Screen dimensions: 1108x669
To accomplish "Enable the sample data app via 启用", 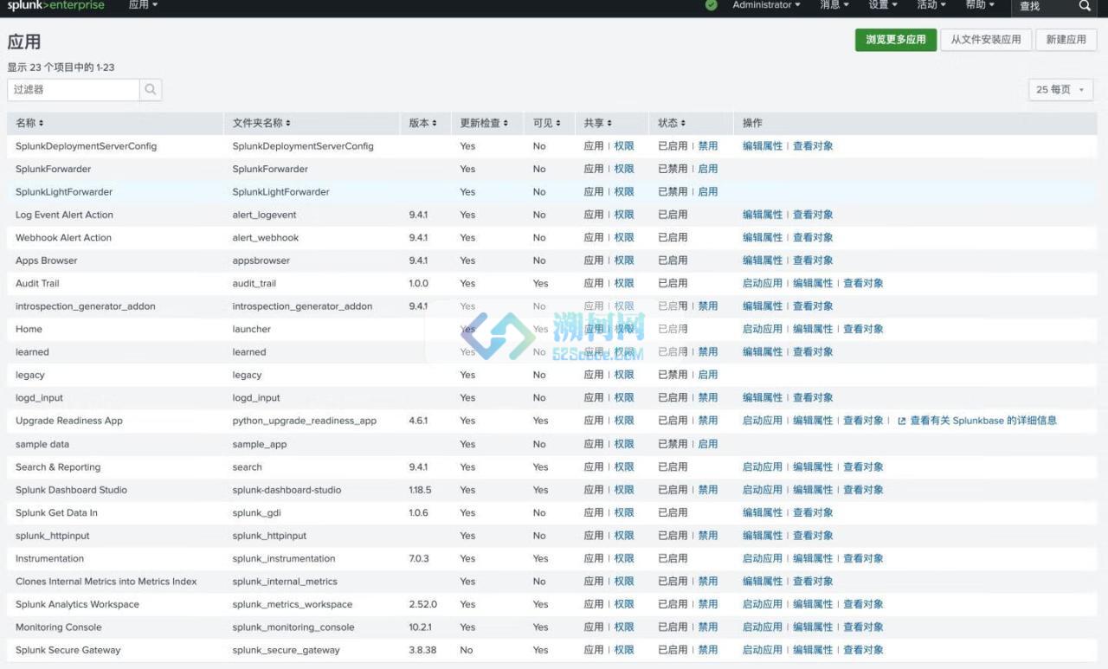I will [x=708, y=444].
